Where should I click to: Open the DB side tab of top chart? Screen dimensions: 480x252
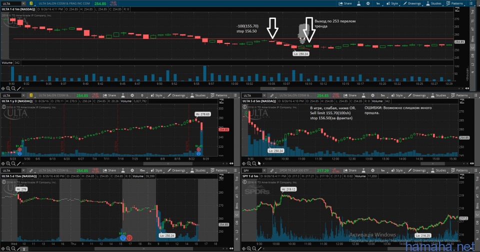click(472, 55)
